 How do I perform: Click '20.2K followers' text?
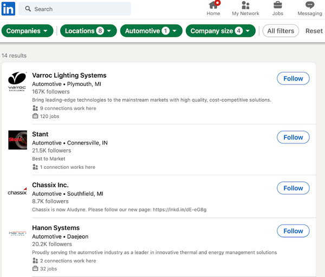[x=52, y=244]
